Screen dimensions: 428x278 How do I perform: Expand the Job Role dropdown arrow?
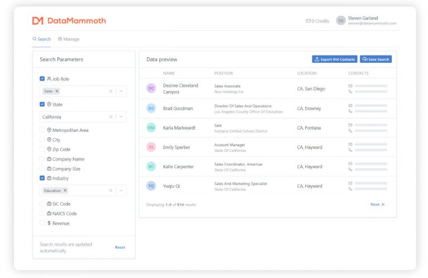[x=121, y=91]
